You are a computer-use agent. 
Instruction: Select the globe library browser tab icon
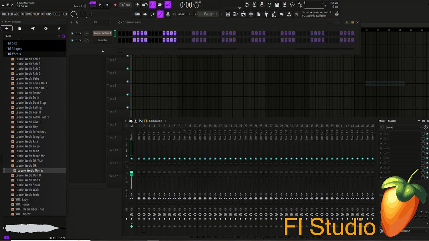46,28
